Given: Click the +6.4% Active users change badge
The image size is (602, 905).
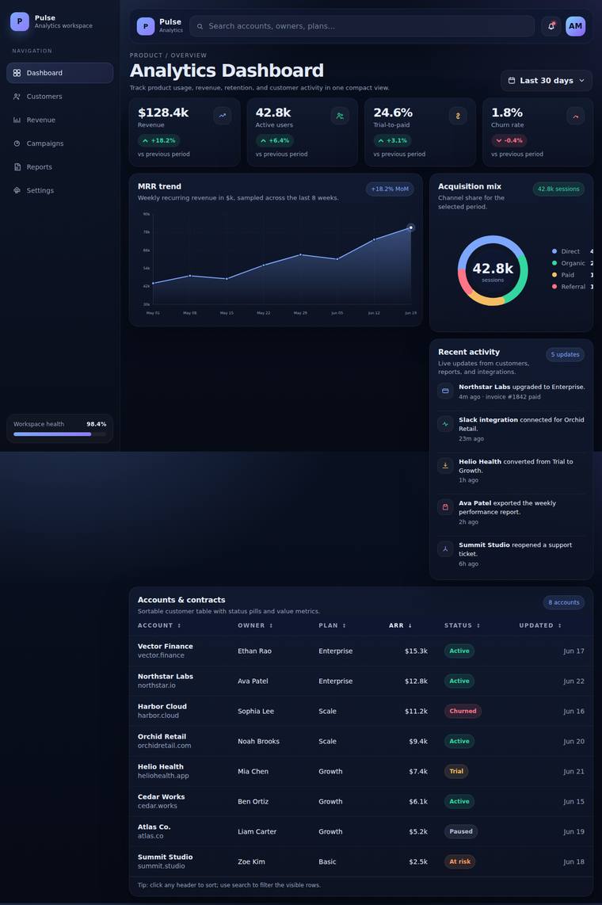Looking at the screenshot, I should click(x=275, y=140).
